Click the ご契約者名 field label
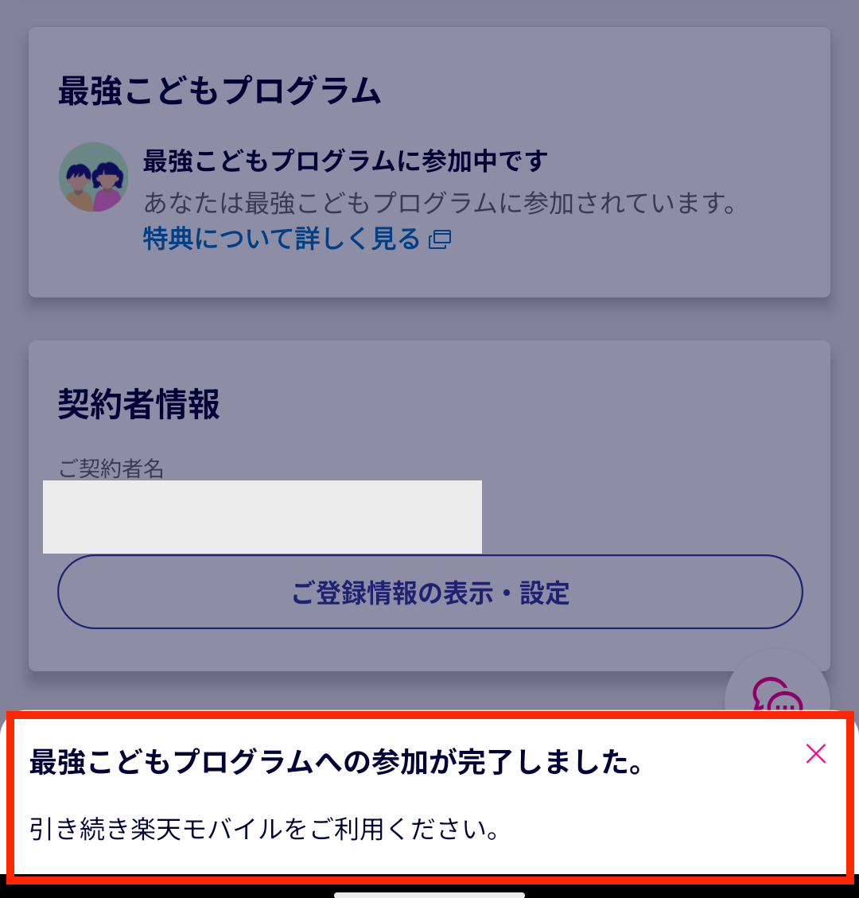Image resolution: width=859 pixels, height=898 pixels. pyautogui.click(x=111, y=468)
